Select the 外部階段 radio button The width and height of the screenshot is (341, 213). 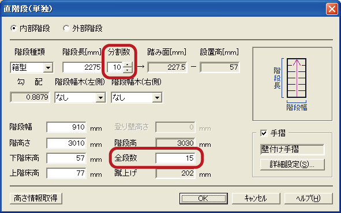66,28
